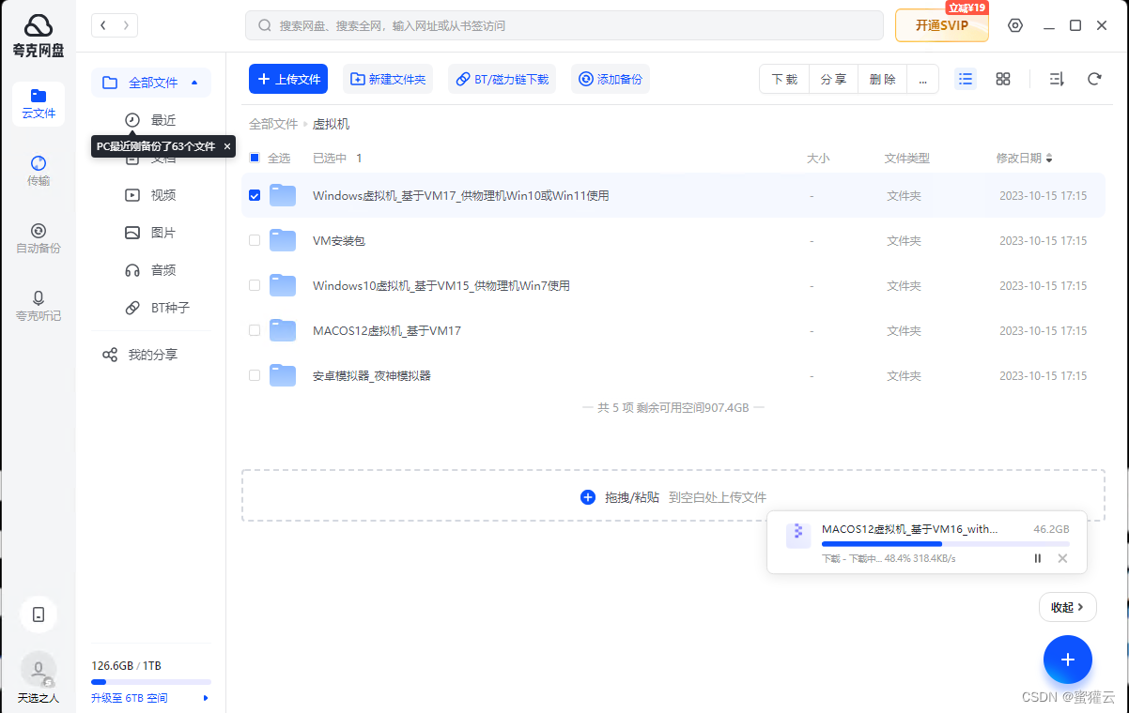
Task: Click the 126.6GB storage usage bar
Action: click(x=151, y=682)
